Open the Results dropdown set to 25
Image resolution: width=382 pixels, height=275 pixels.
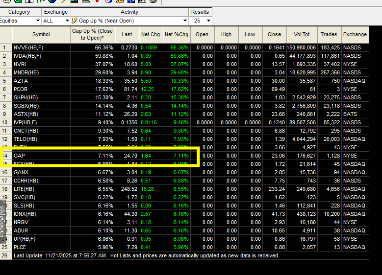point(200,21)
